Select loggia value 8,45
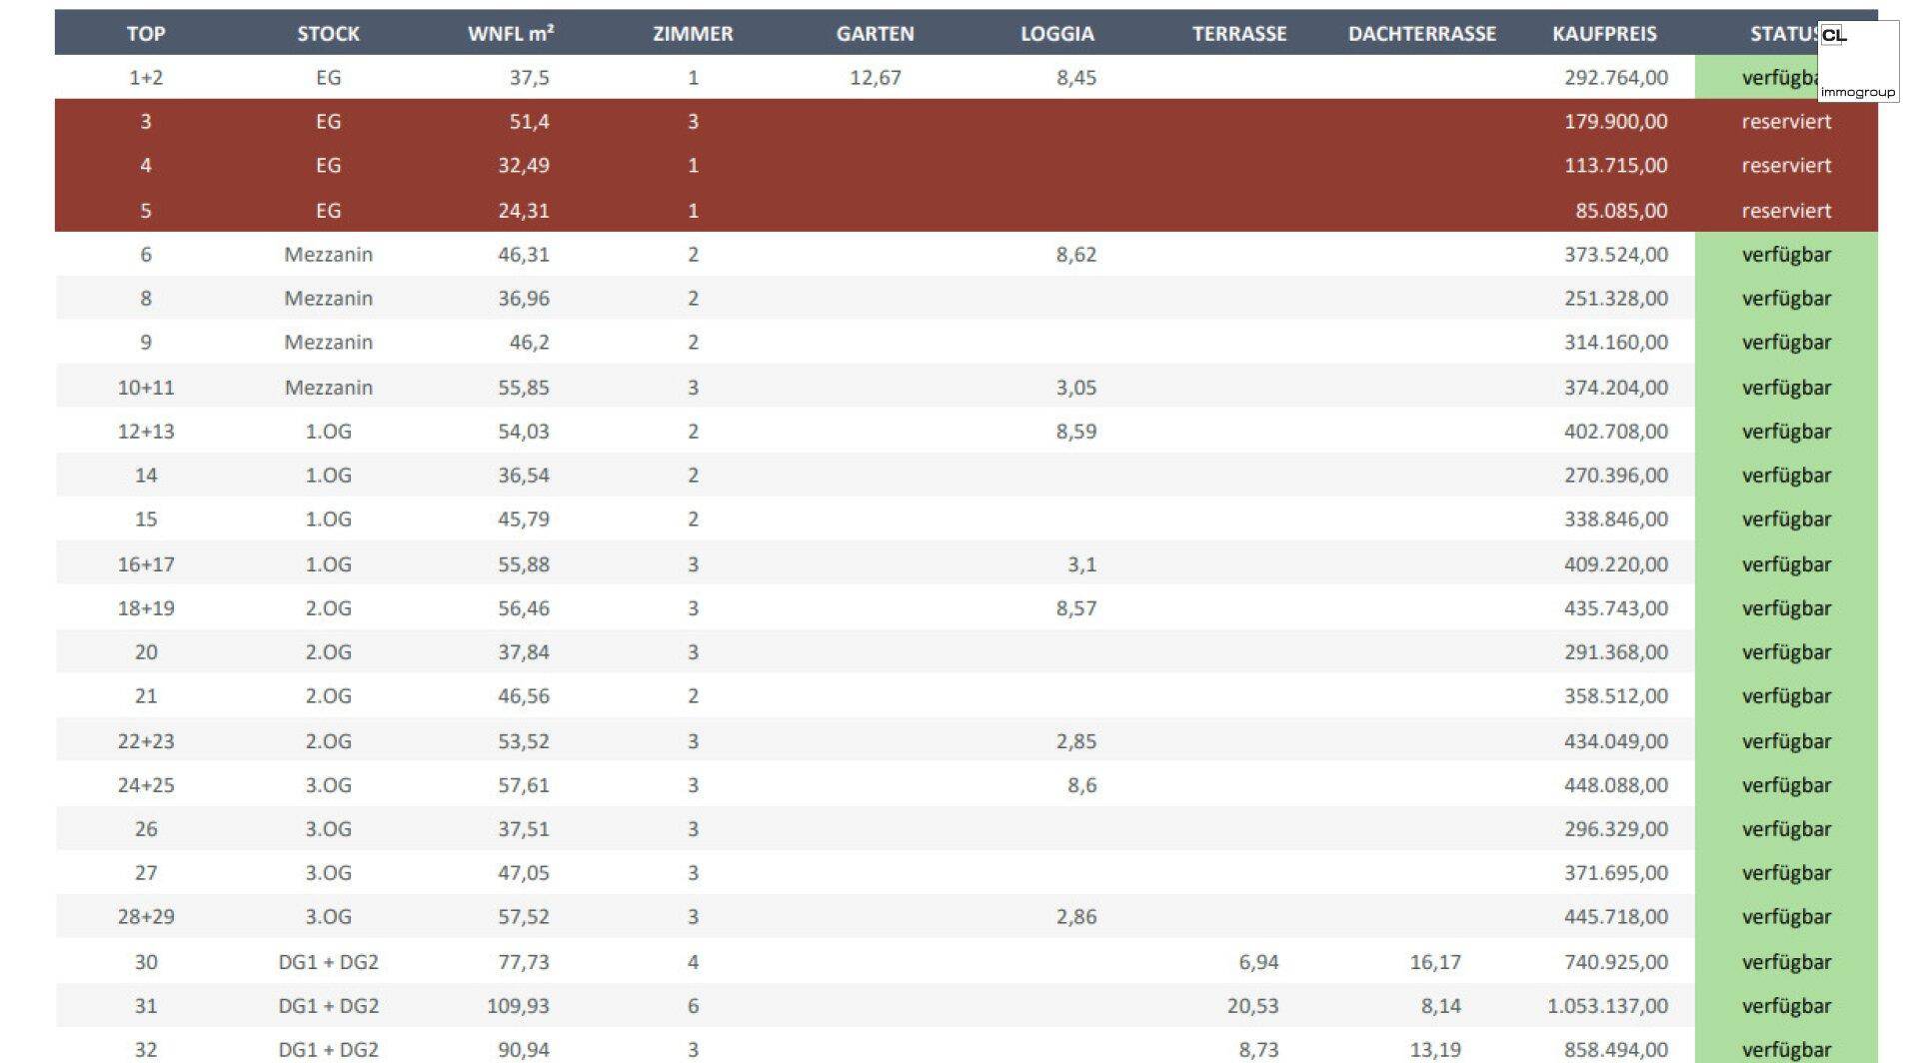Viewport: 1919px width, 1063px height. pos(1076,78)
